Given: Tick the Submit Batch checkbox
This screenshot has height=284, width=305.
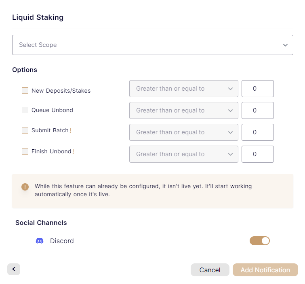Looking at the screenshot, I should tap(25, 130).
